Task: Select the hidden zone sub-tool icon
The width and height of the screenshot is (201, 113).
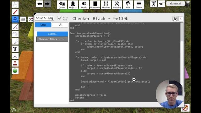Action: [x=23, y=19]
